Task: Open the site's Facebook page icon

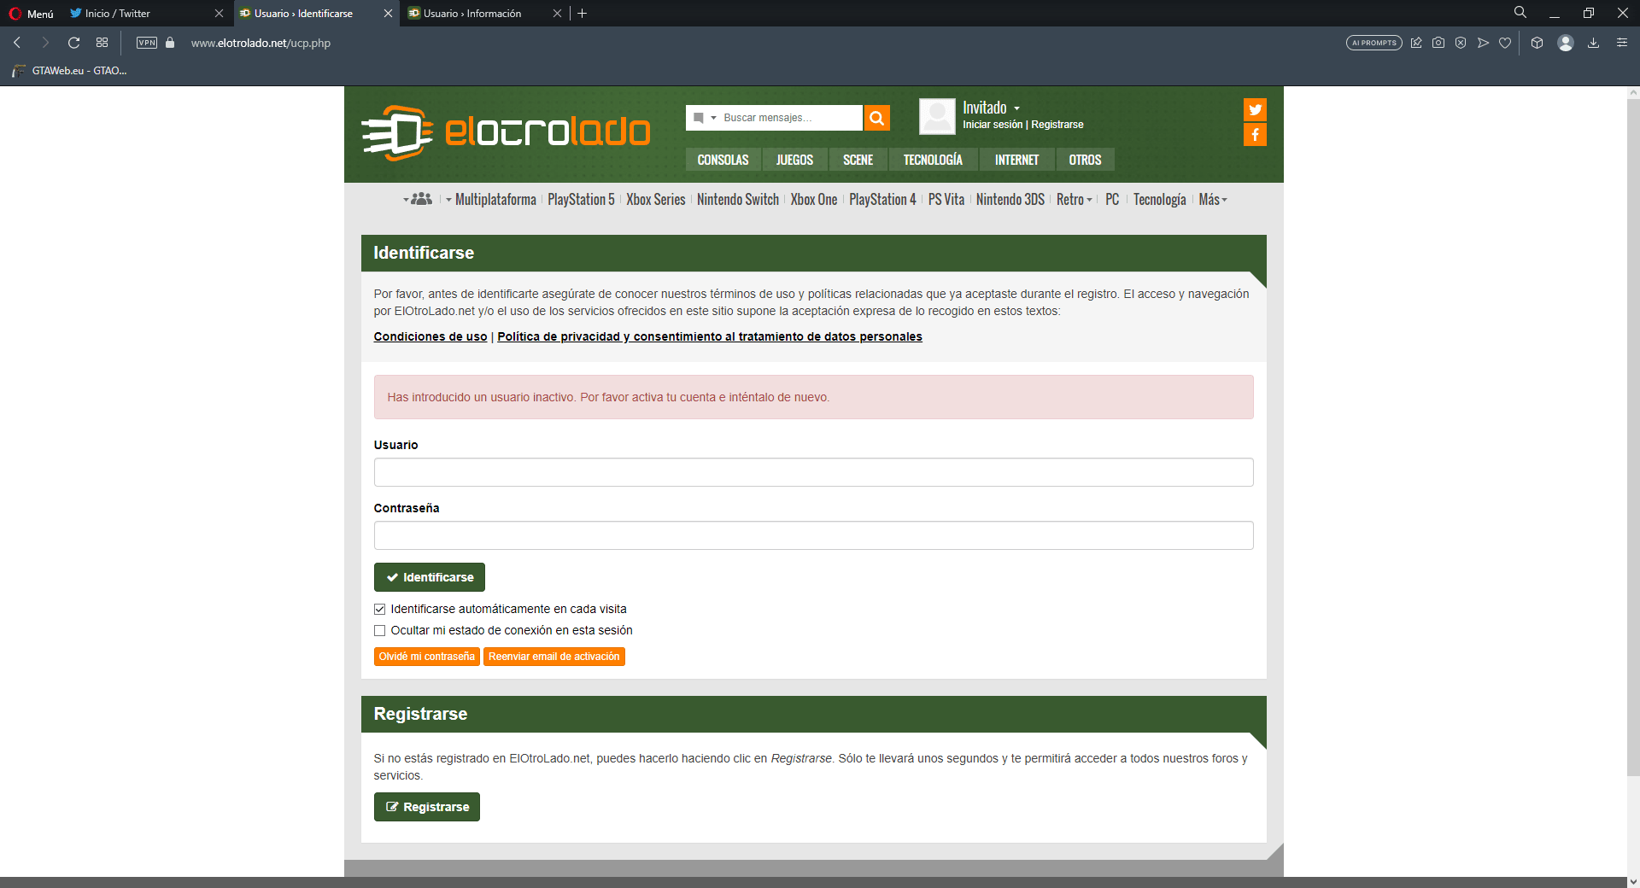Action: coord(1255,135)
